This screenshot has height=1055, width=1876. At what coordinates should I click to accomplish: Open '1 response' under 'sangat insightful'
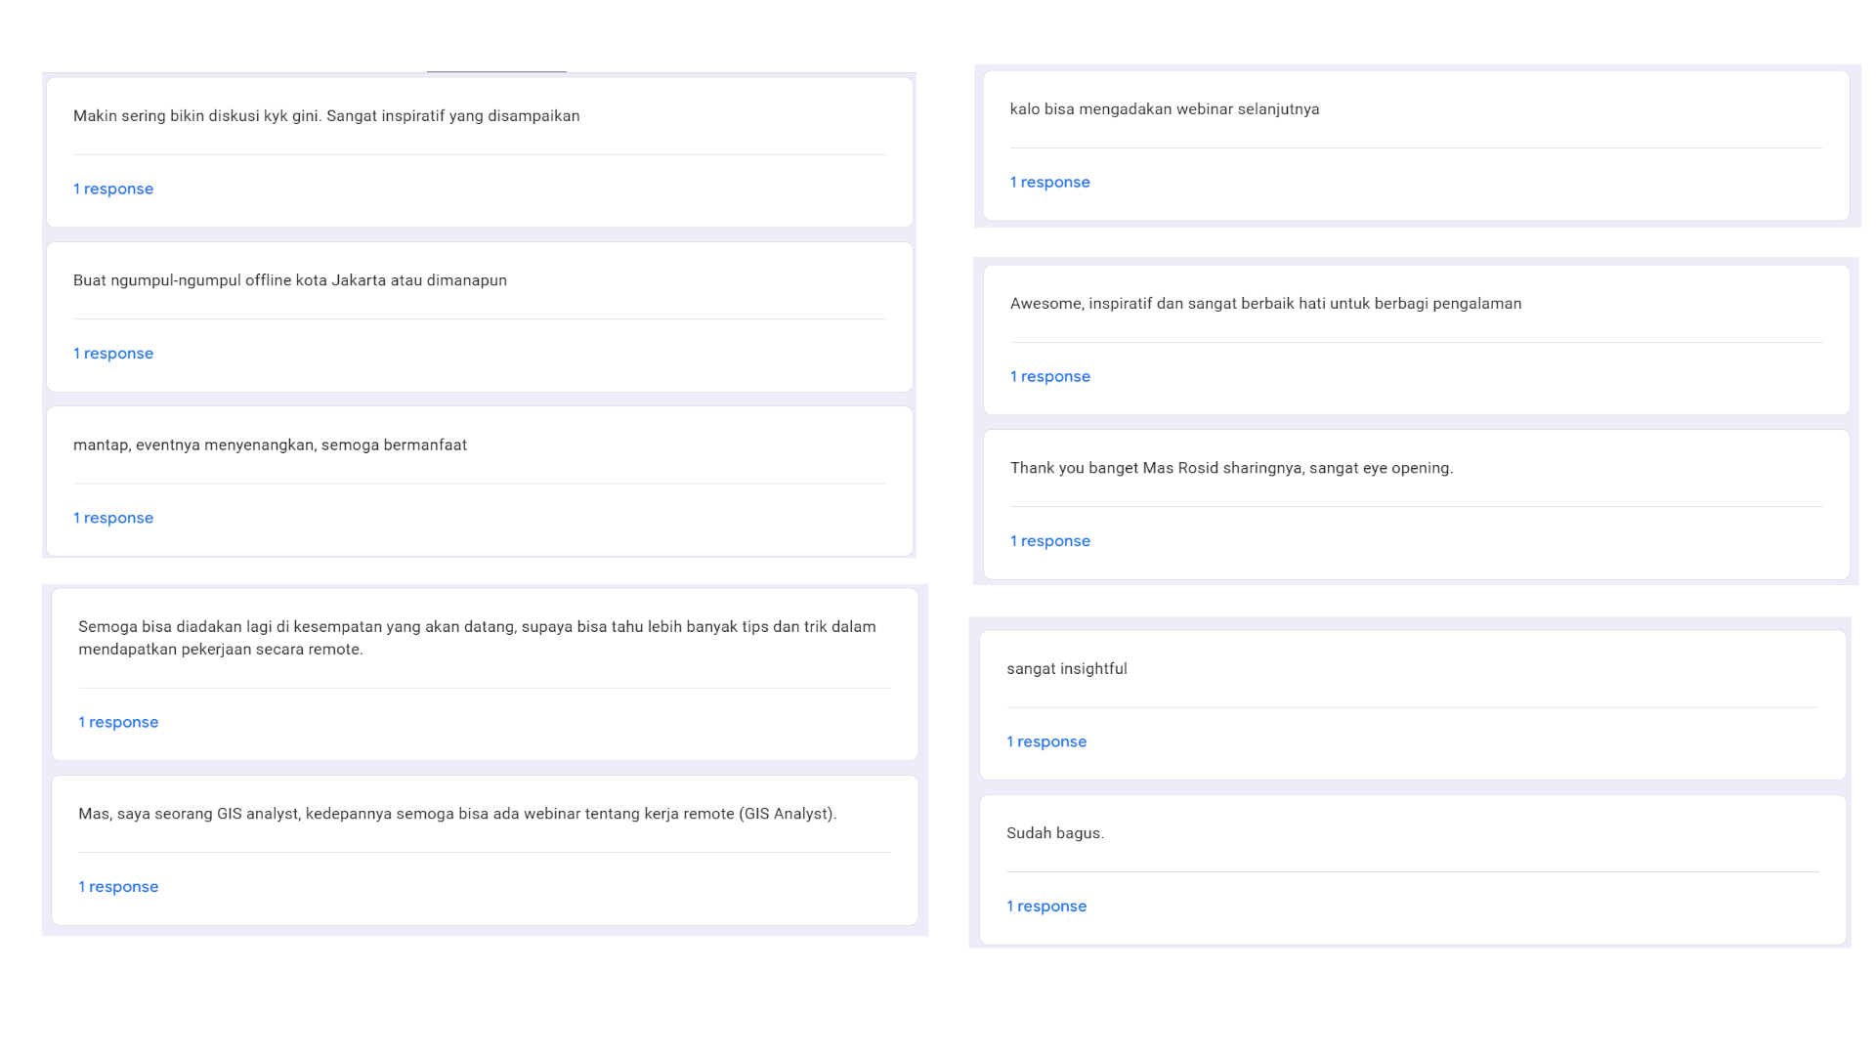pyautogui.click(x=1046, y=741)
